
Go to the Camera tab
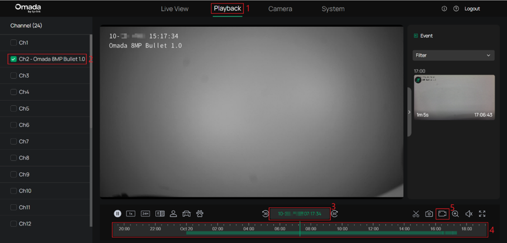pos(280,9)
